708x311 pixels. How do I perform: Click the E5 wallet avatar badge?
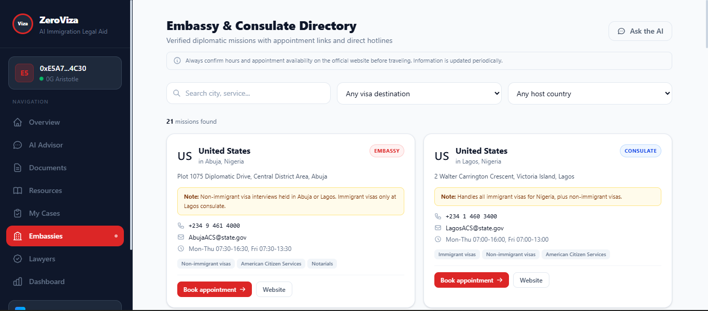24,73
